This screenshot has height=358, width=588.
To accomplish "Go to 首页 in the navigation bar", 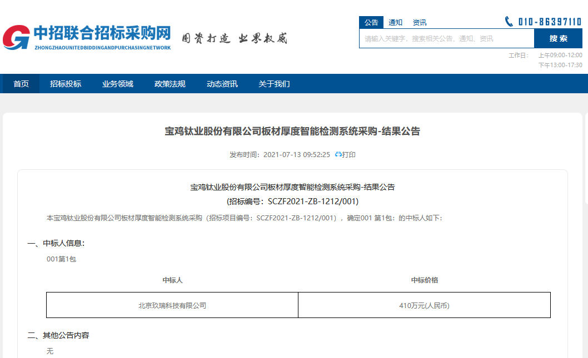I will [21, 84].
